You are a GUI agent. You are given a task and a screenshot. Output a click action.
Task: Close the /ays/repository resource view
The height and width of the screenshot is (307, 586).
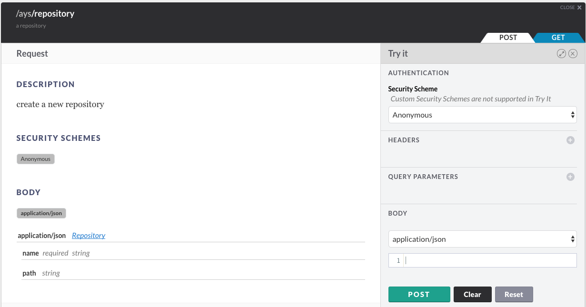[x=571, y=8]
